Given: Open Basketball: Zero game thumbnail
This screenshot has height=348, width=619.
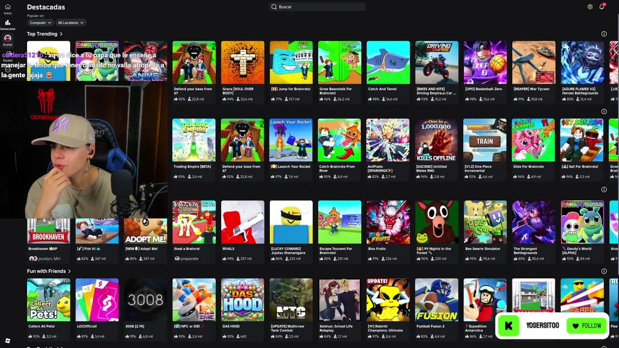Looking at the screenshot, I should [485, 62].
